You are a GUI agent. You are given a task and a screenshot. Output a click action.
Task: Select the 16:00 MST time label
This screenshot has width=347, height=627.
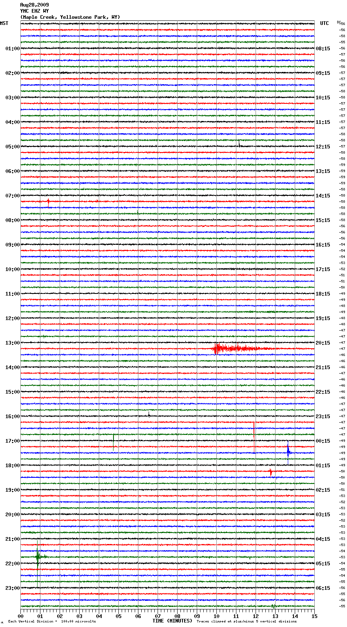pyautogui.click(x=13, y=417)
